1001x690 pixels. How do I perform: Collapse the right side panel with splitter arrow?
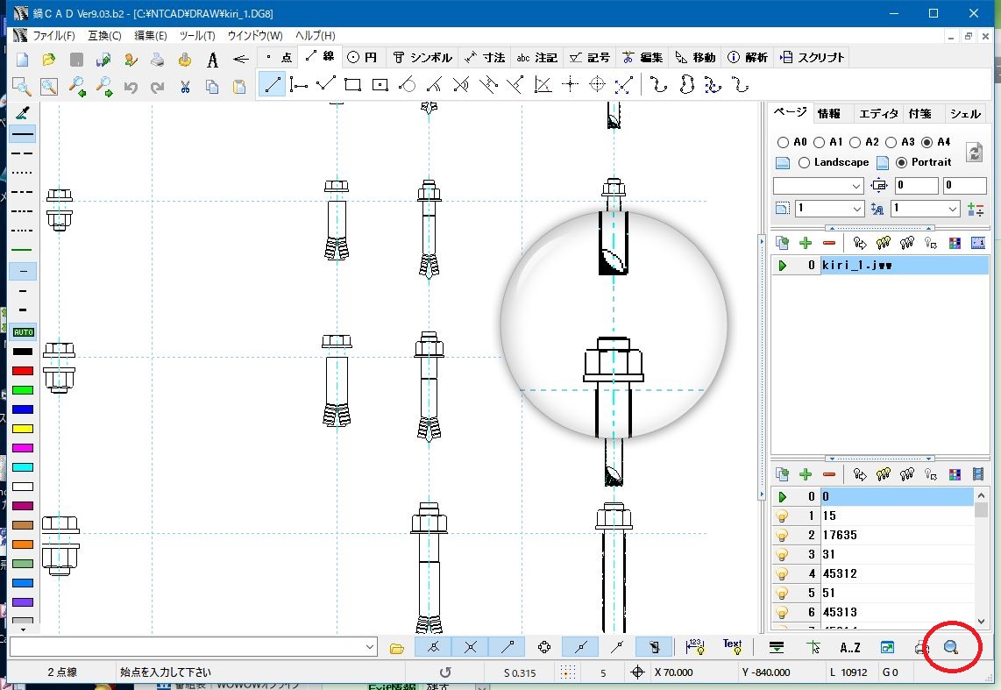761,242
